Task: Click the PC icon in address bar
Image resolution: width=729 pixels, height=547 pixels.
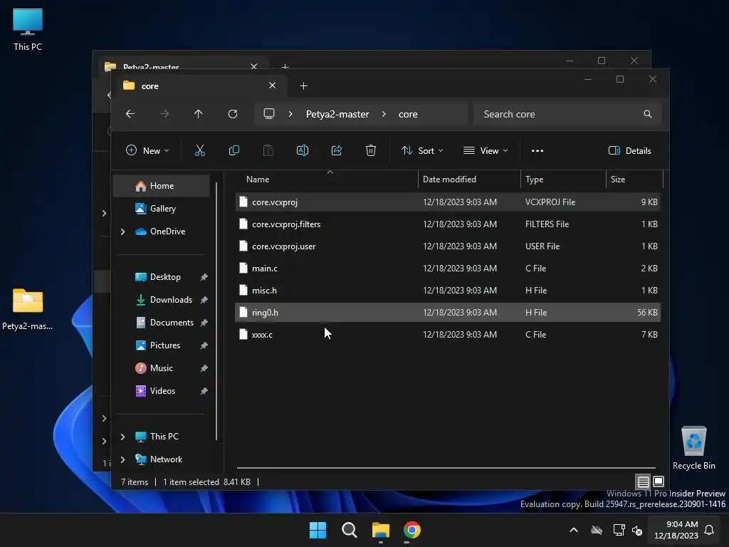Action: tap(269, 114)
